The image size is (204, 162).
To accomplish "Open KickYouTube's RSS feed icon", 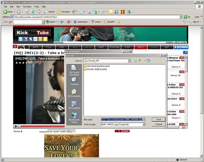I will coord(40,39).
